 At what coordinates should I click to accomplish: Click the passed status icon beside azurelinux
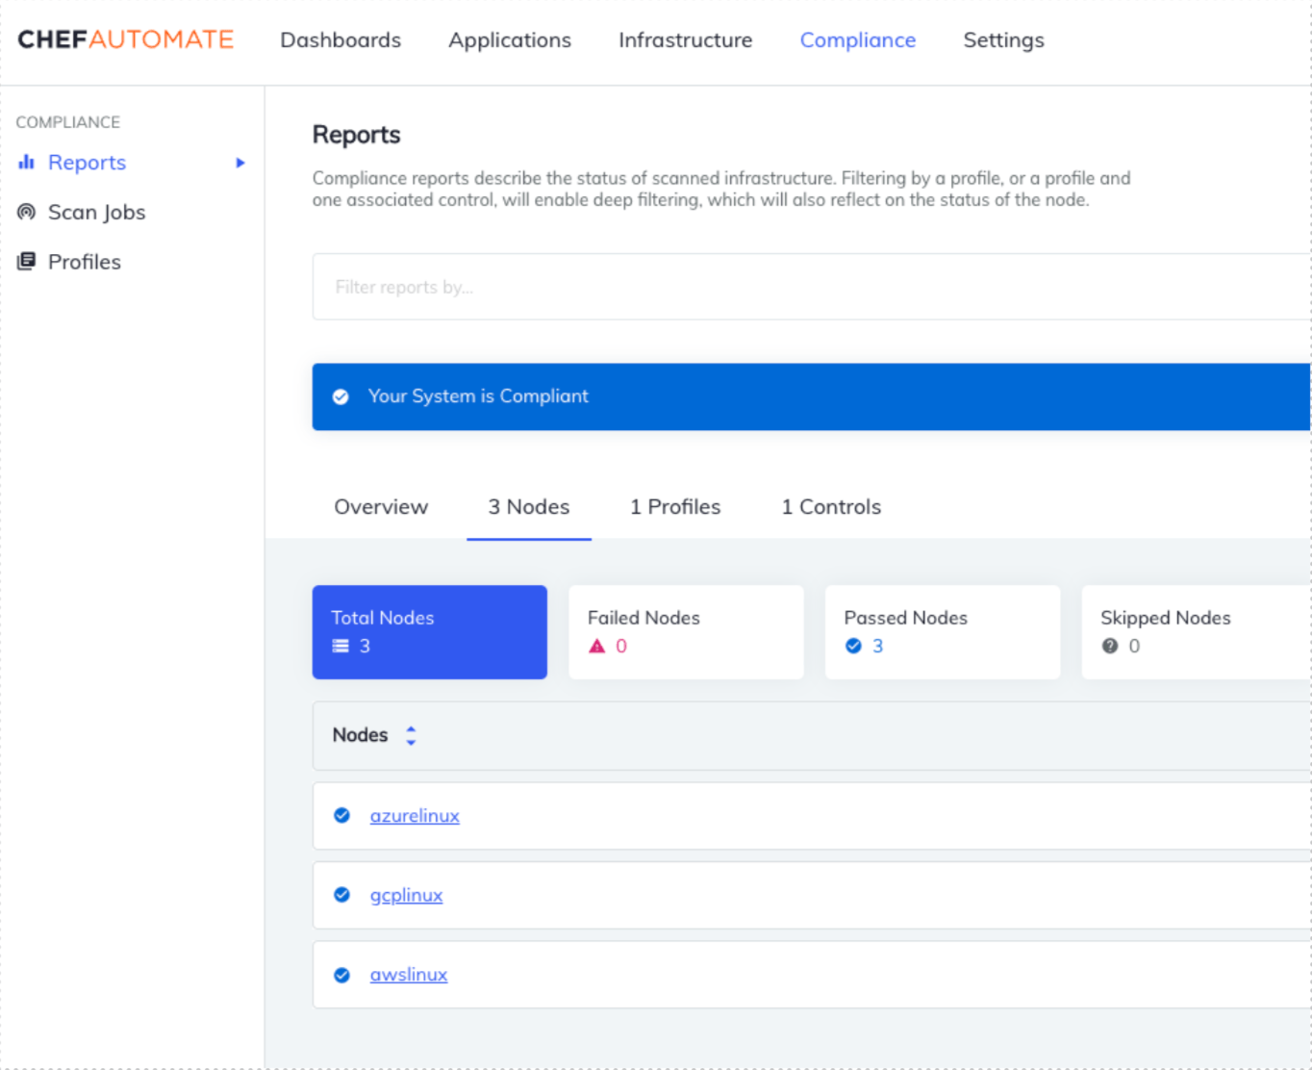pyautogui.click(x=341, y=815)
